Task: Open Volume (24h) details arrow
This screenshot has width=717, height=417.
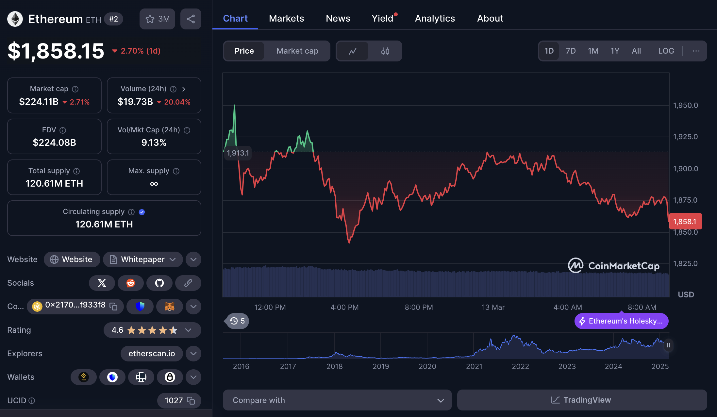Action: pos(184,89)
